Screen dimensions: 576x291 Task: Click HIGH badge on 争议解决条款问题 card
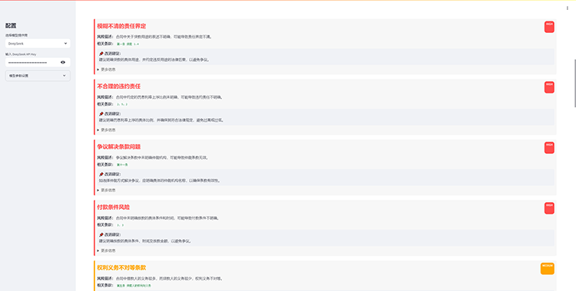(549, 148)
